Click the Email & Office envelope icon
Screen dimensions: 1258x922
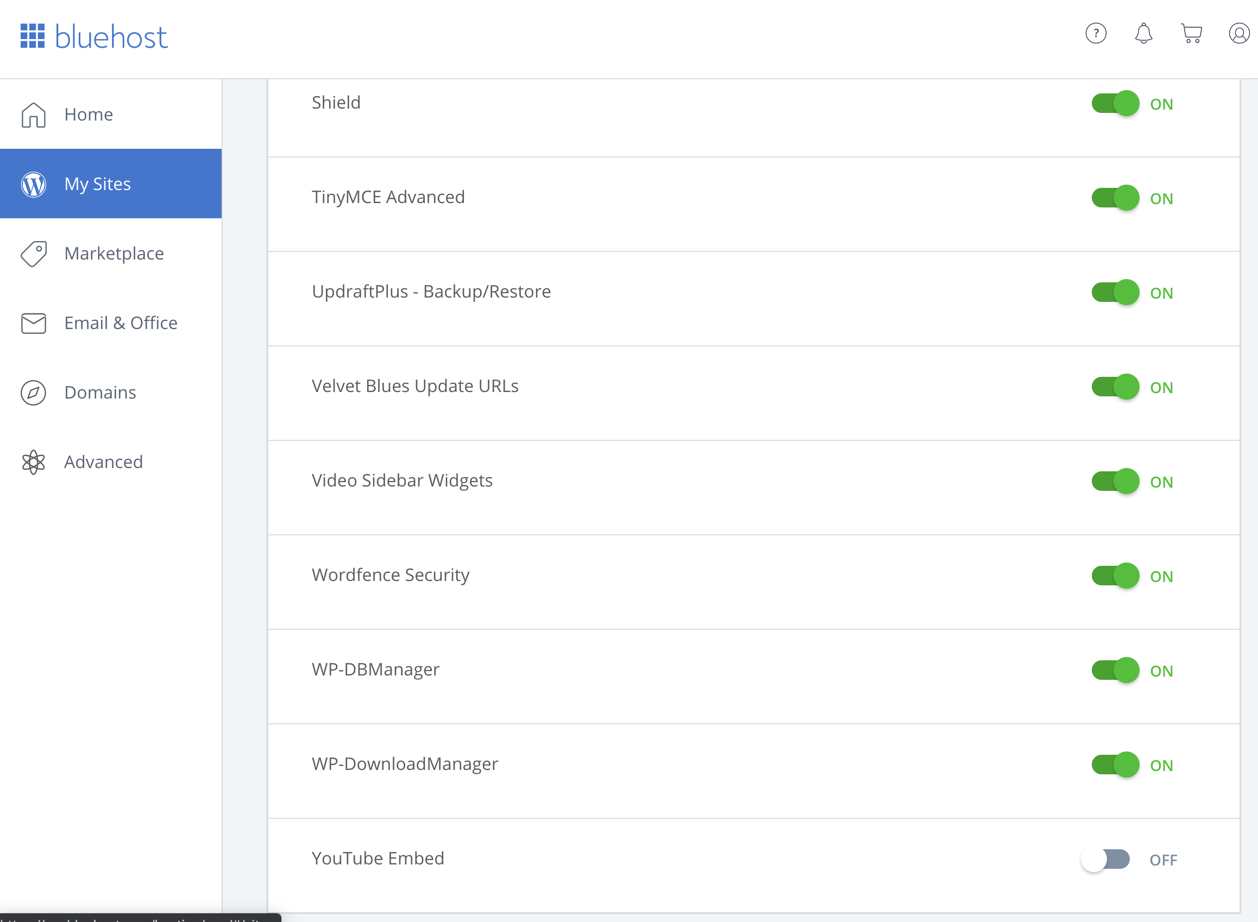point(34,323)
